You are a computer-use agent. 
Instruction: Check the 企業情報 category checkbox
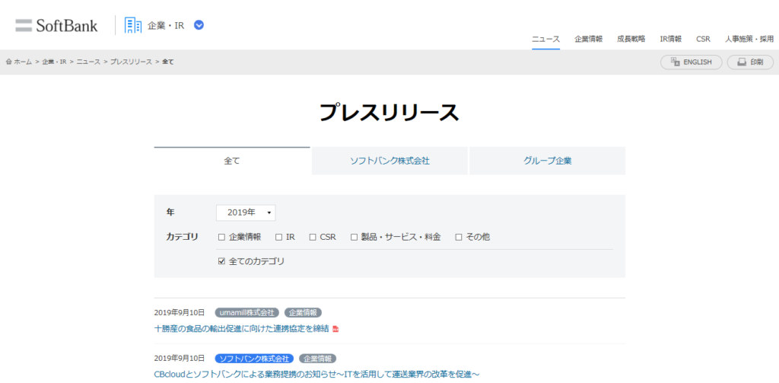(x=221, y=238)
